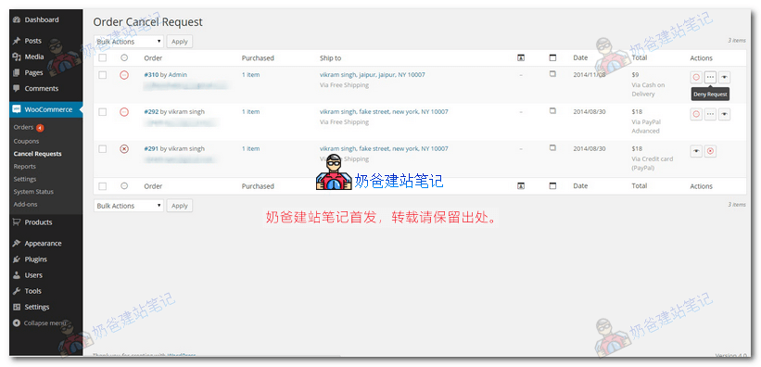Click '$9' total for order #310

click(x=635, y=75)
